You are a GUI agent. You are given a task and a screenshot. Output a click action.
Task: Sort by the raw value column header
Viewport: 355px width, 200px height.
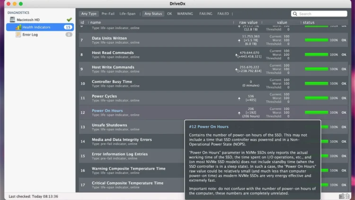(248, 22)
